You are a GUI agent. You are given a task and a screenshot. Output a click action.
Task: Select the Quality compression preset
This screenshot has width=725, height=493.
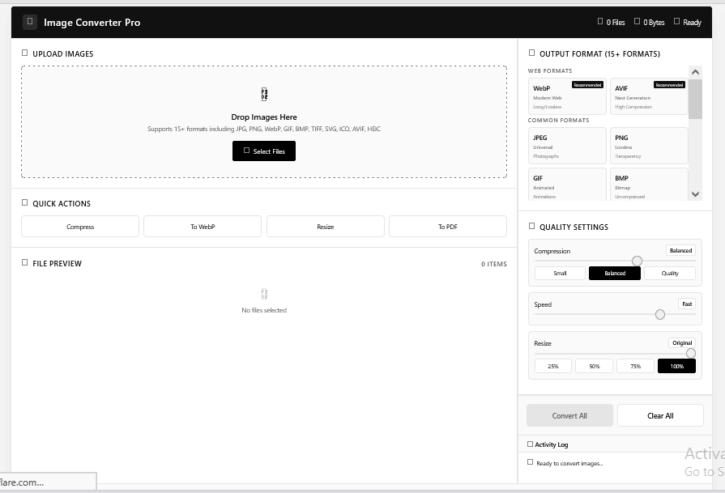670,273
